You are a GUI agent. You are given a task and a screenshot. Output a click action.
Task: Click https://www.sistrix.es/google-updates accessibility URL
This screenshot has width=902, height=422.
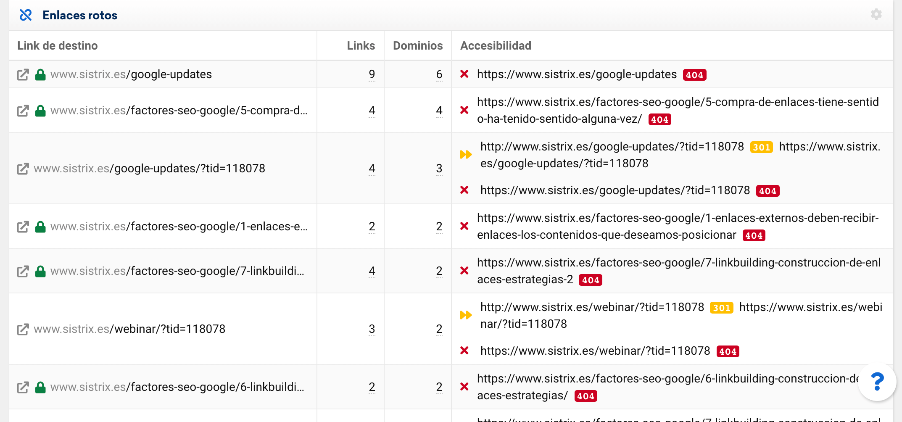[577, 74]
